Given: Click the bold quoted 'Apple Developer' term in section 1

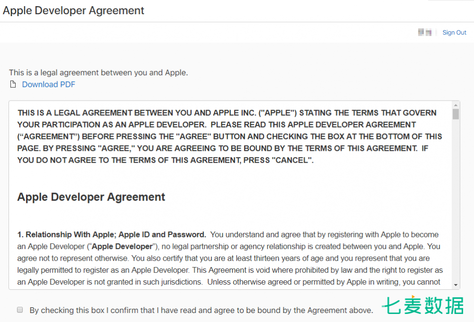Looking at the screenshot, I should click(122, 247).
